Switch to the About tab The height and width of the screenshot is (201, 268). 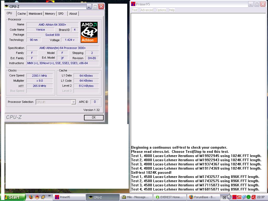click(x=73, y=14)
